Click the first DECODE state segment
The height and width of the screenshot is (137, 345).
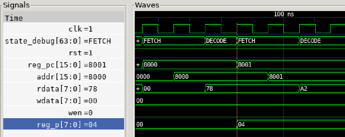tap(221, 41)
